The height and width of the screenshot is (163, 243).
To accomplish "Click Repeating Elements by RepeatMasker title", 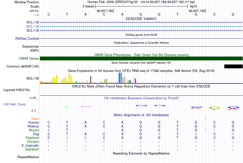I will click(141, 154).
